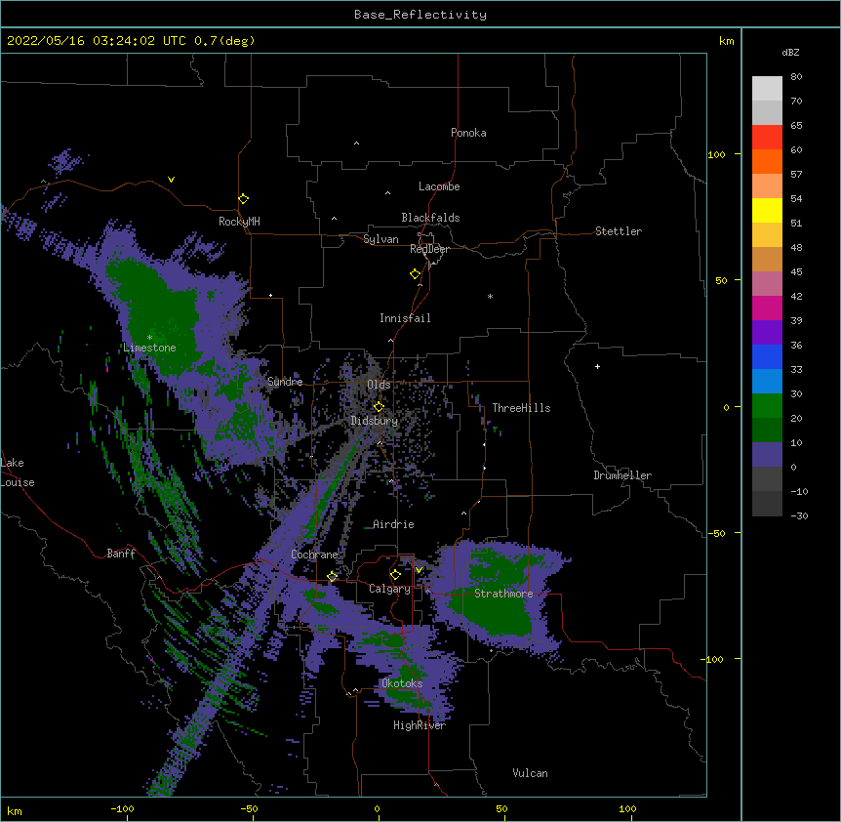Click the yellow radar marker near Olds
This screenshot has height=822, width=841.
[379, 407]
